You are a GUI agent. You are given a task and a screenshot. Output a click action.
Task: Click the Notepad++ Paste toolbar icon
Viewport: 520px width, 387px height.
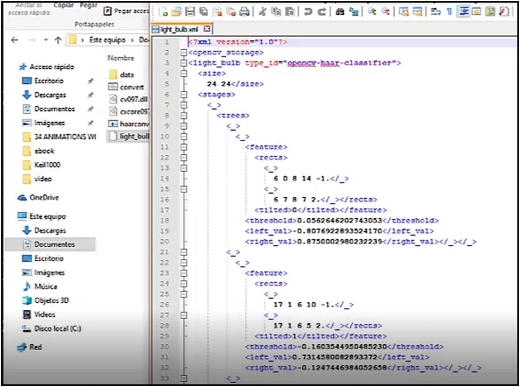point(290,12)
